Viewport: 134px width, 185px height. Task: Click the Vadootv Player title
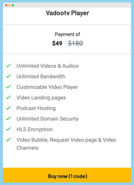click(67, 13)
